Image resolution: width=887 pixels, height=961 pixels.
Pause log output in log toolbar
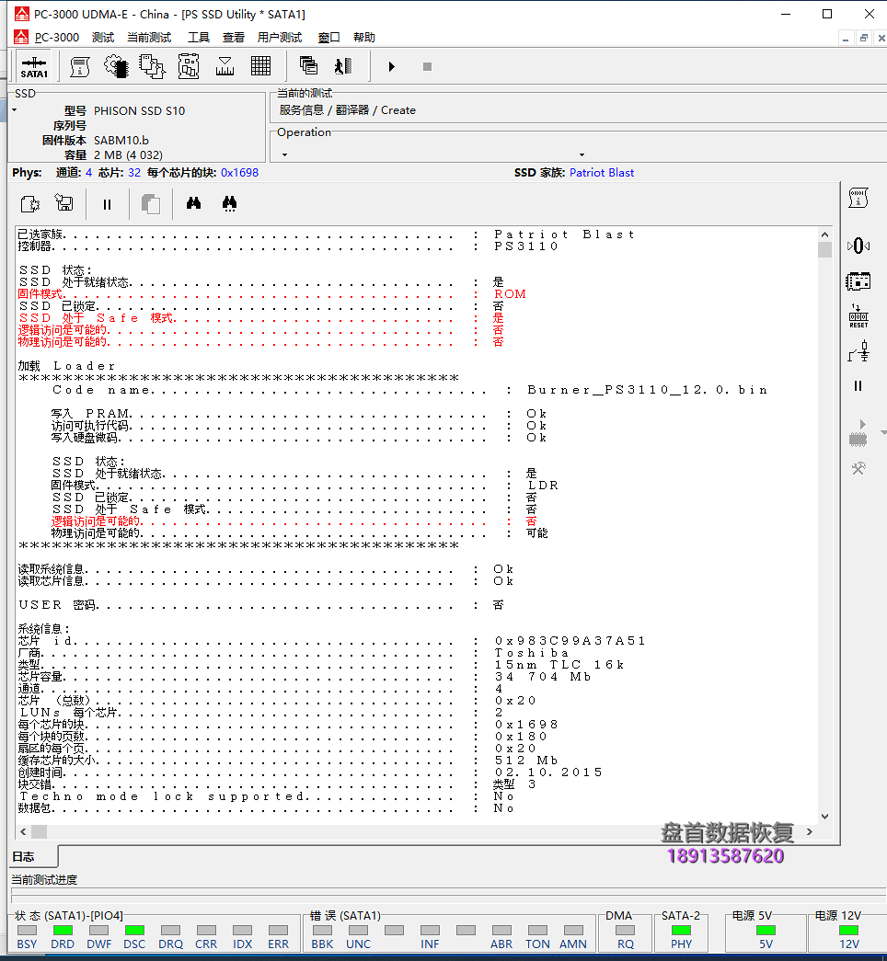pyautogui.click(x=108, y=204)
